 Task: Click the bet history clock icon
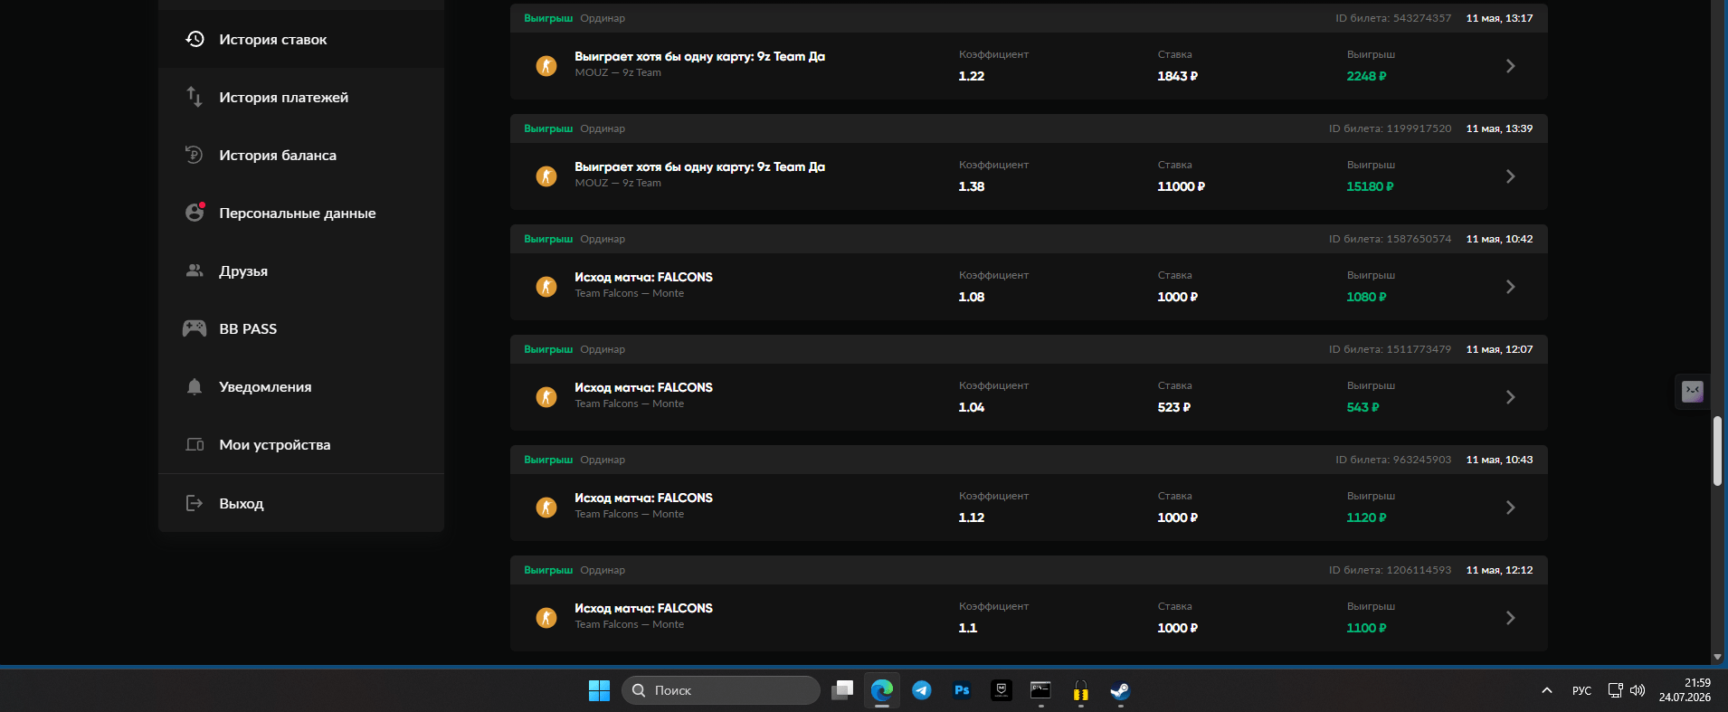[x=195, y=39]
